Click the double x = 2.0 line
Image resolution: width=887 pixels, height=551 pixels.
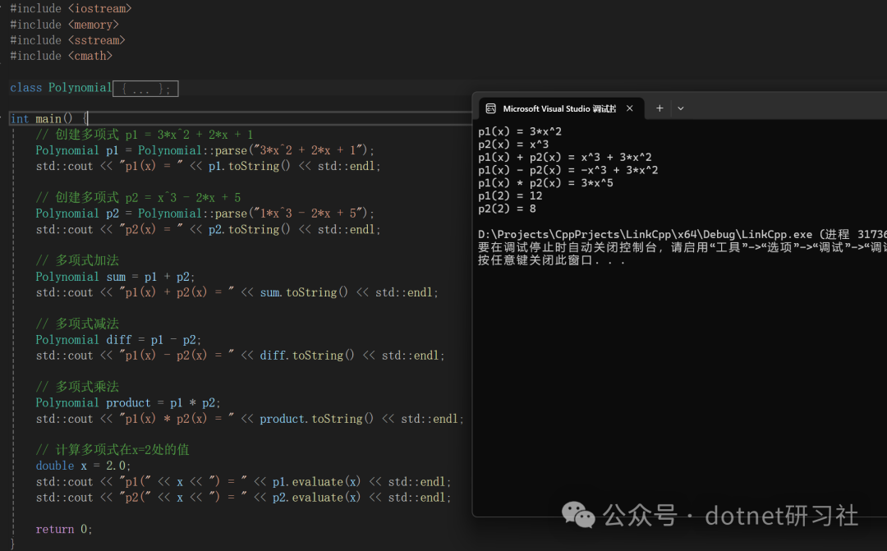[x=83, y=466]
